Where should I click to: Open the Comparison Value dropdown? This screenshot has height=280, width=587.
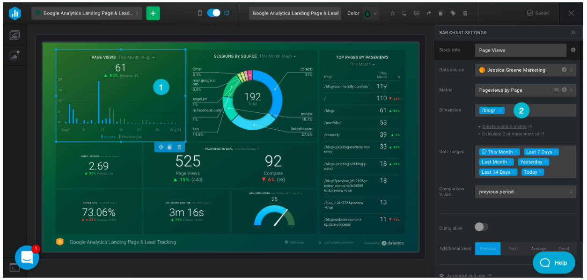pyautogui.click(x=525, y=192)
